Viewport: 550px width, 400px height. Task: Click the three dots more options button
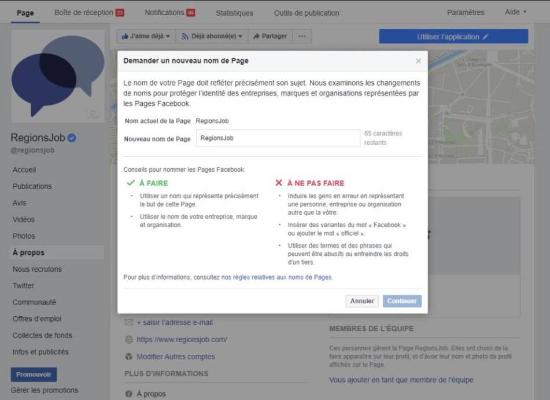click(x=301, y=36)
